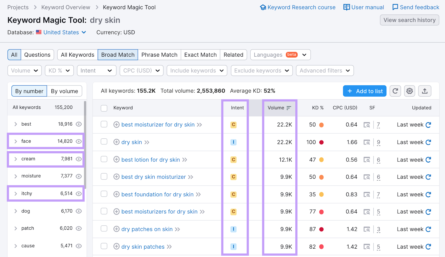Viewport: 445px width, 257px height.
Task: Click the Add to list button
Action: 364,91
